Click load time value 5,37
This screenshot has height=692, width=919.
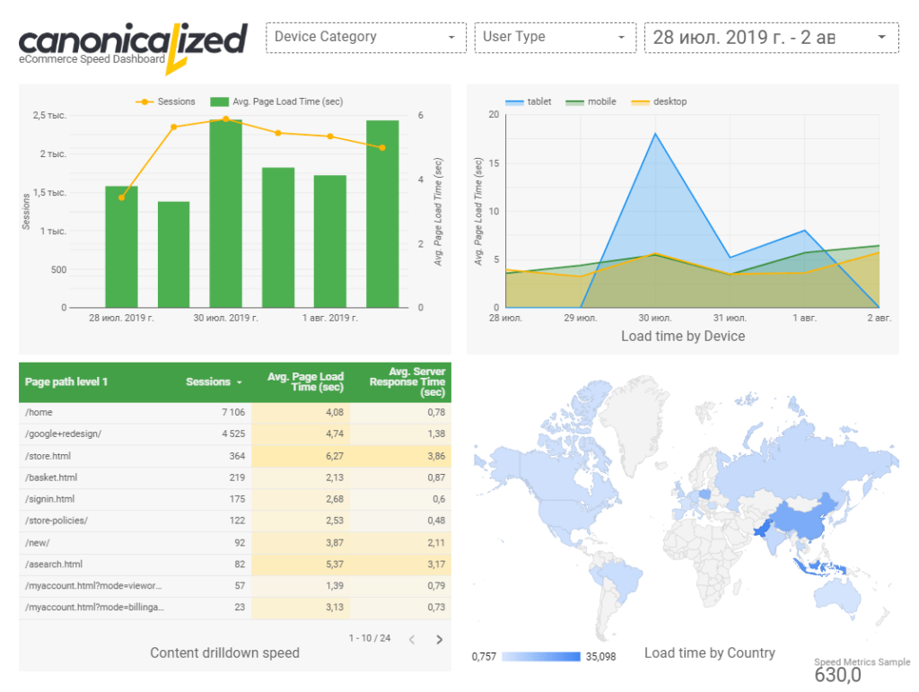[x=335, y=565]
